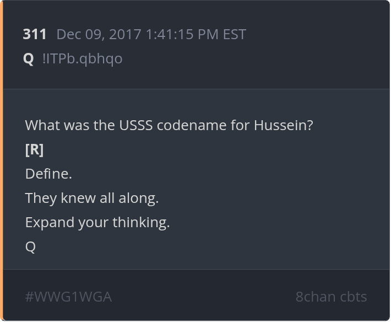Click the Expand your thinking line

coord(97,222)
